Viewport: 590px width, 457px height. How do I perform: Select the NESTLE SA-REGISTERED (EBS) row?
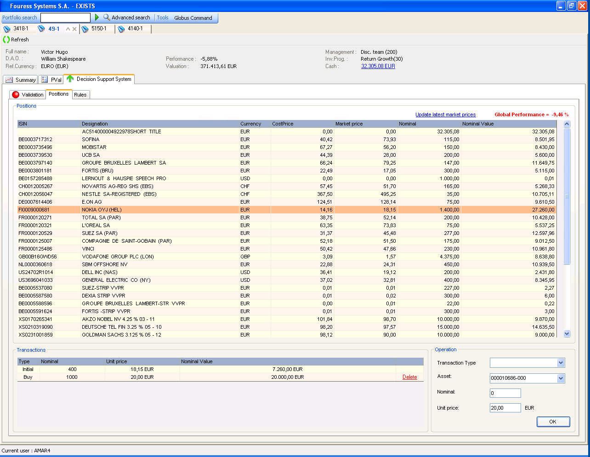click(x=287, y=194)
